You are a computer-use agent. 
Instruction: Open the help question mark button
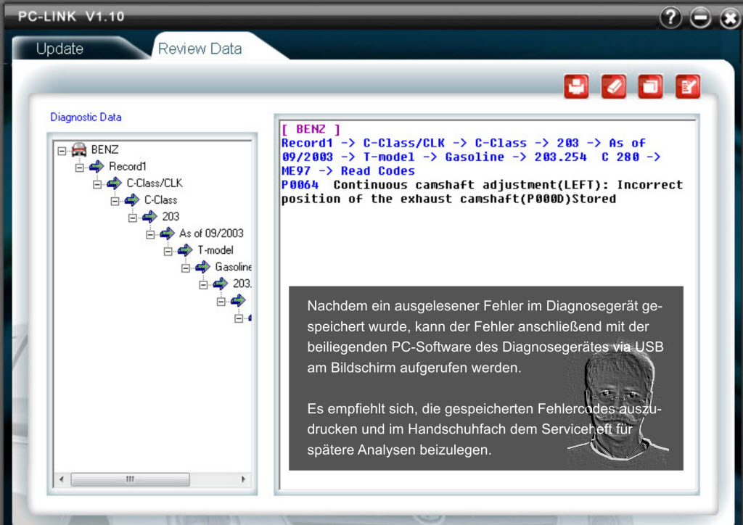pos(670,18)
